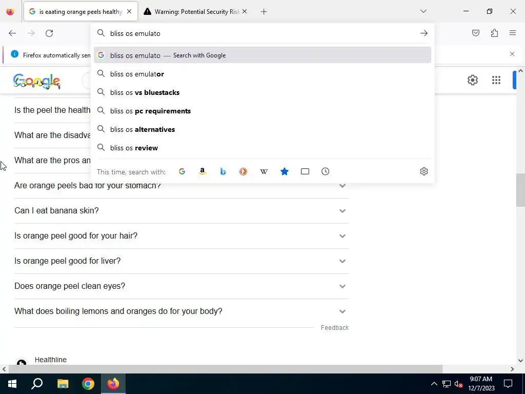The width and height of the screenshot is (525, 394).
Task: Open the network tray icon
Action: [447, 384]
